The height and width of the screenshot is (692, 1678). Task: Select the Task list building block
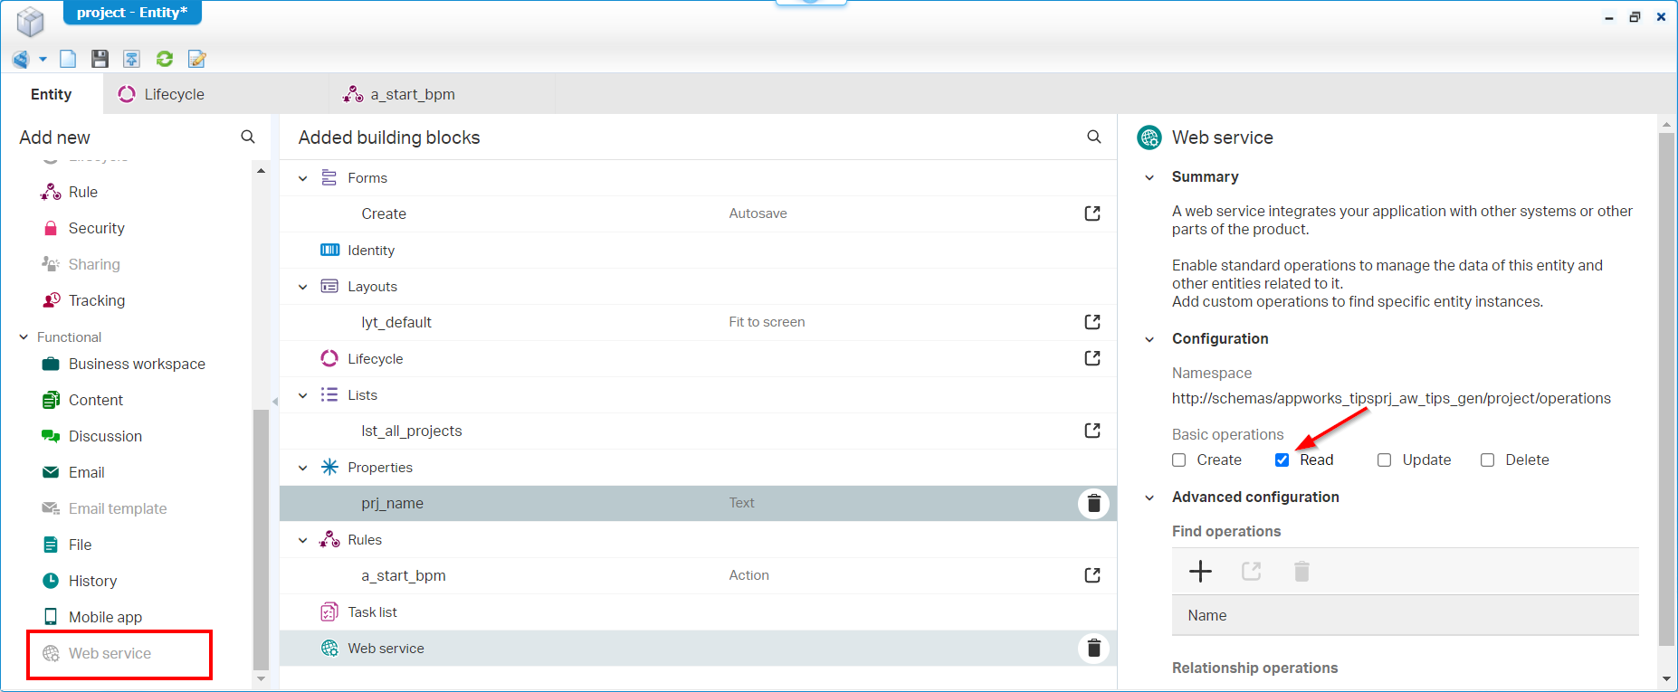372,612
